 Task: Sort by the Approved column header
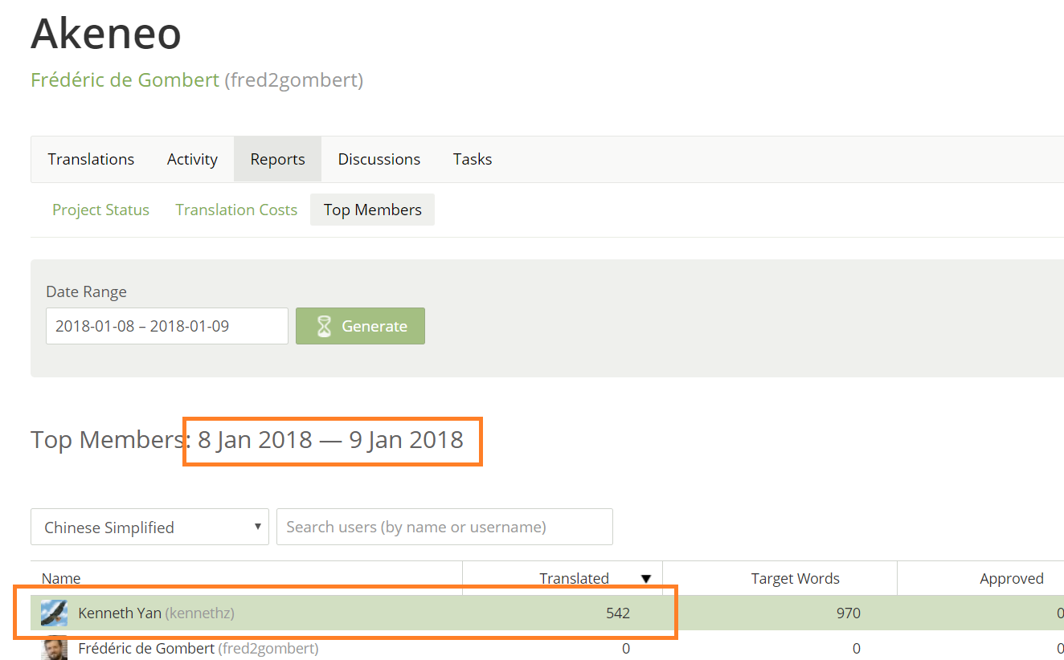[x=1011, y=578]
